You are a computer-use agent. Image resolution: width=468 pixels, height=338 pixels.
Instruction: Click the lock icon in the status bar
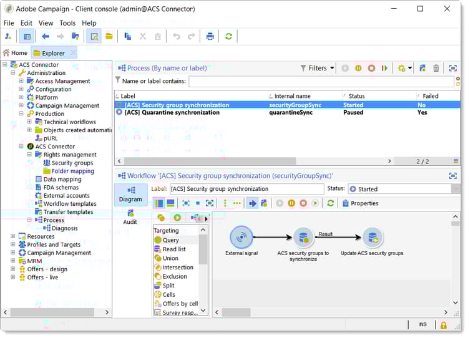click(x=443, y=325)
